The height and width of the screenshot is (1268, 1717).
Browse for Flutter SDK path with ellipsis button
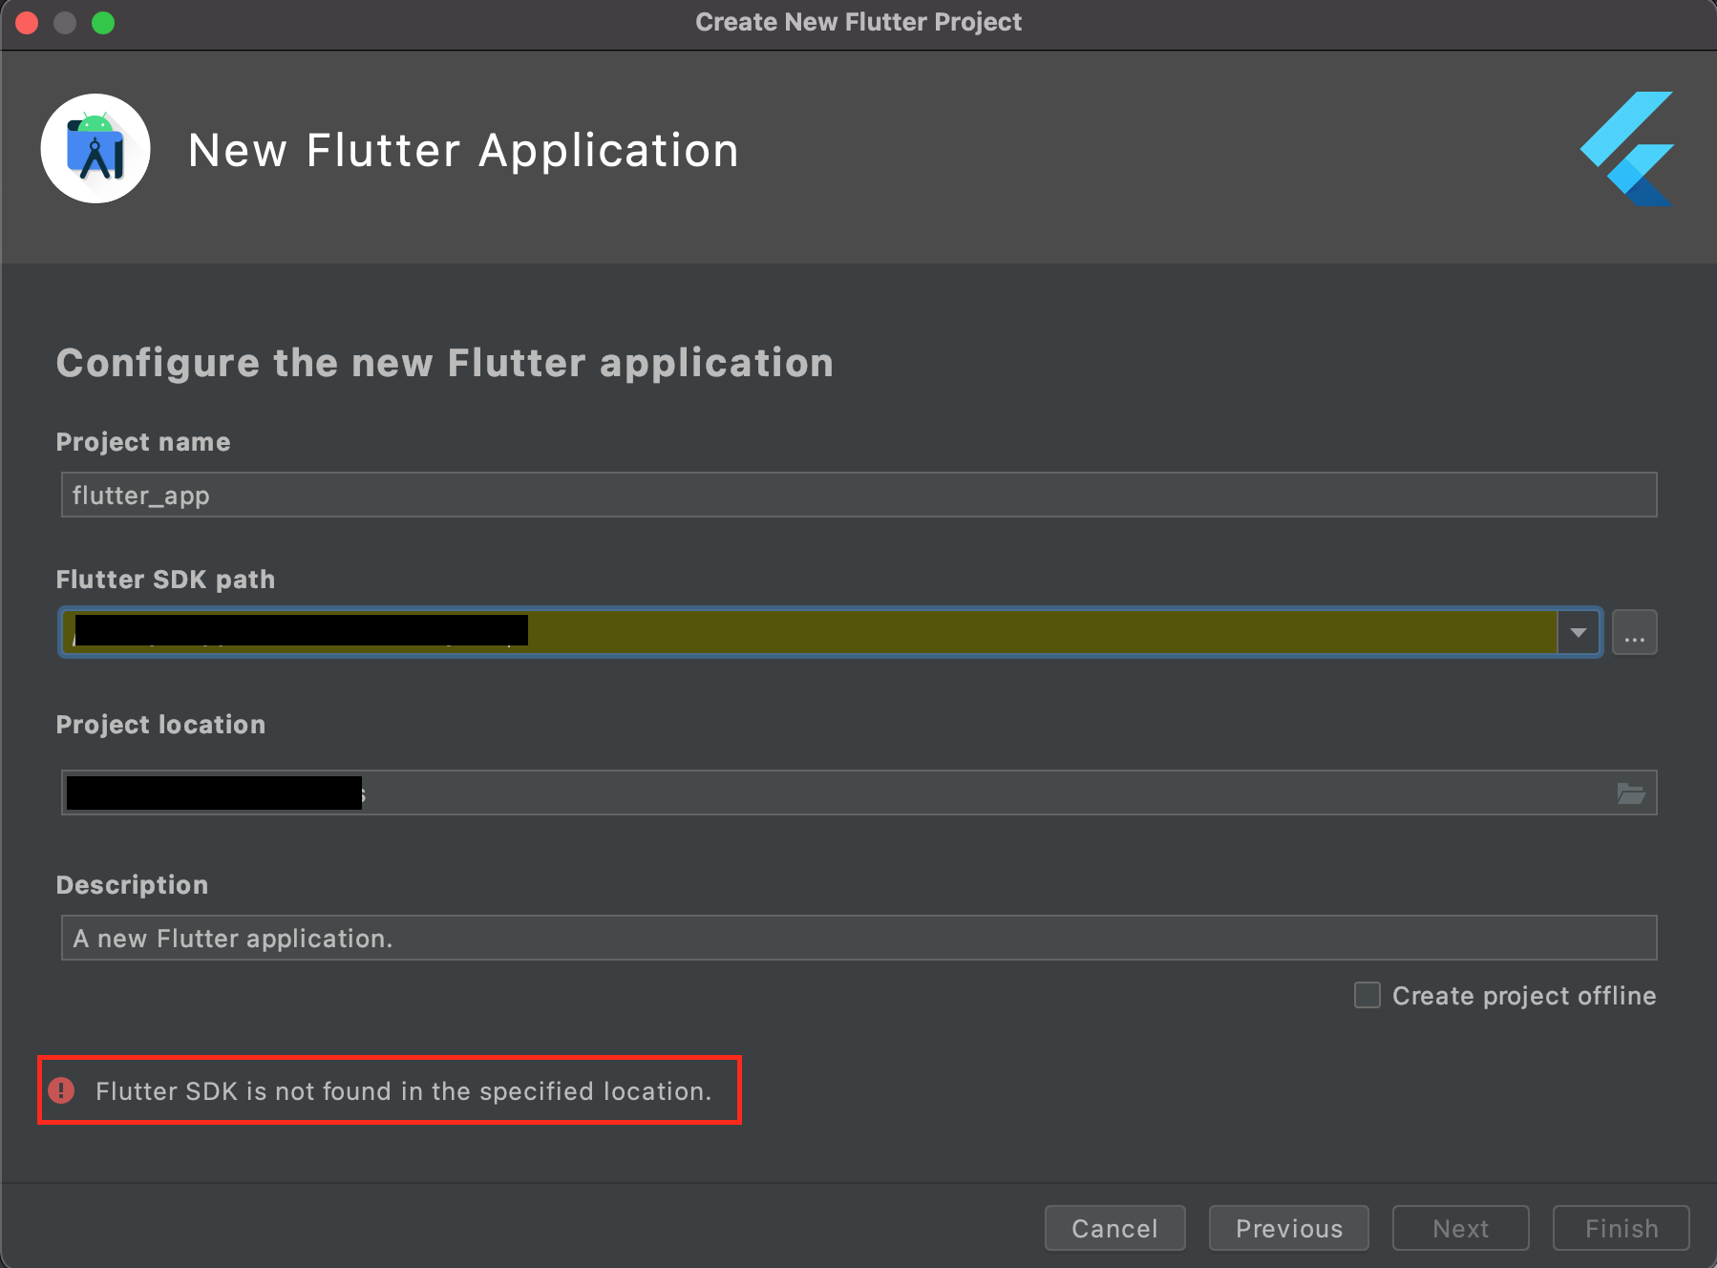(1635, 632)
